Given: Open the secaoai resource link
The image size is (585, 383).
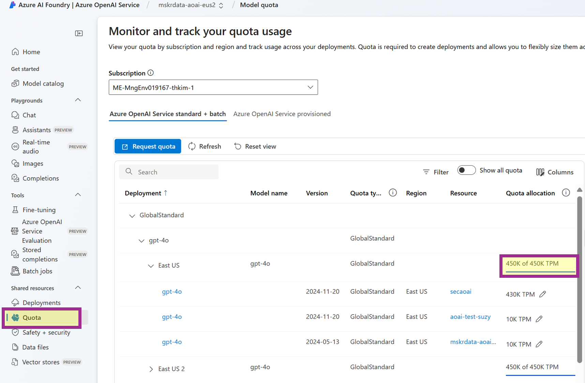Looking at the screenshot, I should (x=461, y=291).
